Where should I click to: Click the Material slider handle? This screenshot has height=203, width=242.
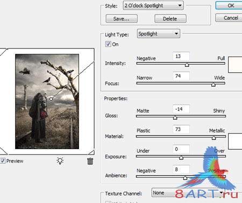pos(213,138)
